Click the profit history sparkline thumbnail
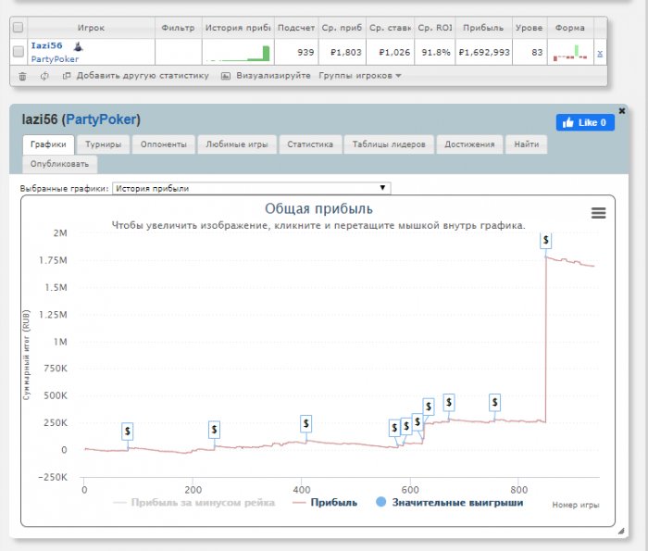This screenshot has height=551, width=648. coord(237,52)
